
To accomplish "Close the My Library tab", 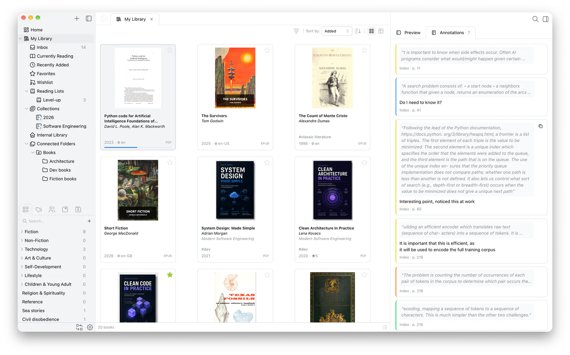I will tap(151, 19).
